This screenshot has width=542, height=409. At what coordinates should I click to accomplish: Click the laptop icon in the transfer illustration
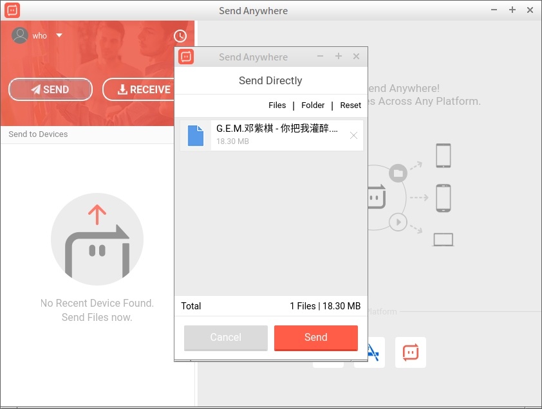click(x=442, y=239)
